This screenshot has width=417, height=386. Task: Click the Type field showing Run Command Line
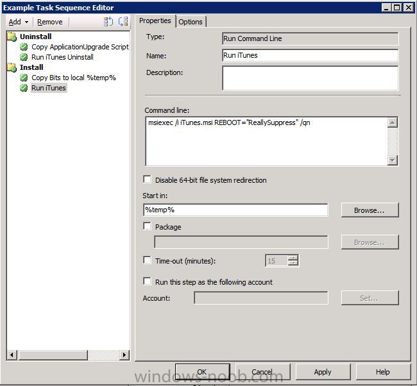(x=310, y=39)
